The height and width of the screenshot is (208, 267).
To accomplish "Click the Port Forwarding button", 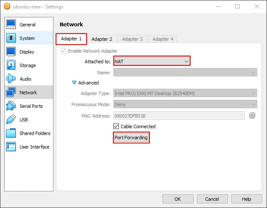I will [x=131, y=138].
